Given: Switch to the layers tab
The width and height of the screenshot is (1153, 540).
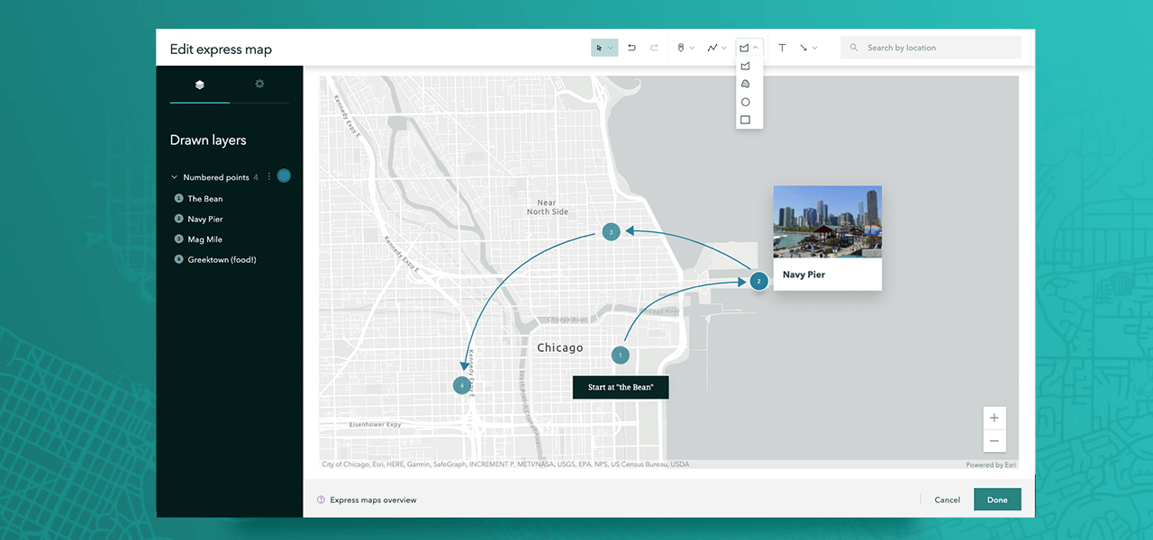Looking at the screenshot, I should 200,85.
